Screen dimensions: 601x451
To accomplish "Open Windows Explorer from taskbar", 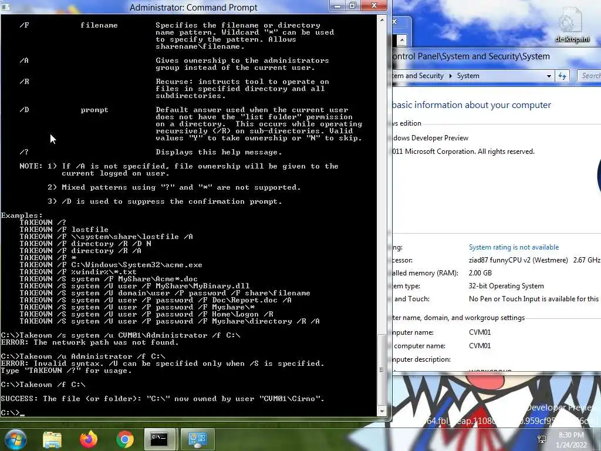I will tap(52, 439).
